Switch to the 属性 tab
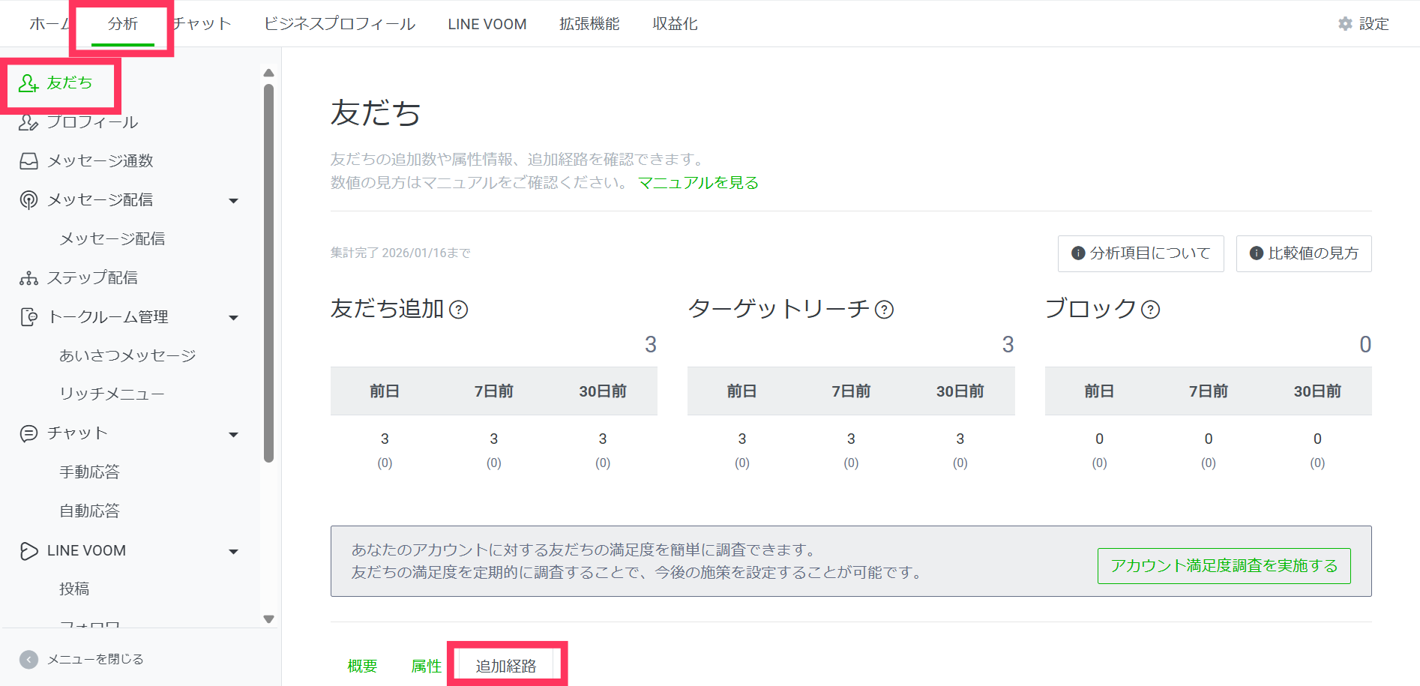Screen dimensions: 1420x686 426,666
